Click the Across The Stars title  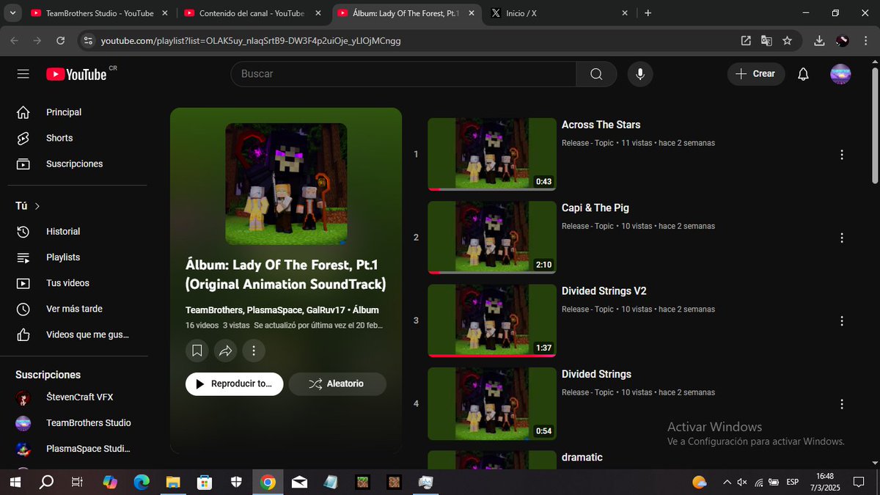coord(601,125)
